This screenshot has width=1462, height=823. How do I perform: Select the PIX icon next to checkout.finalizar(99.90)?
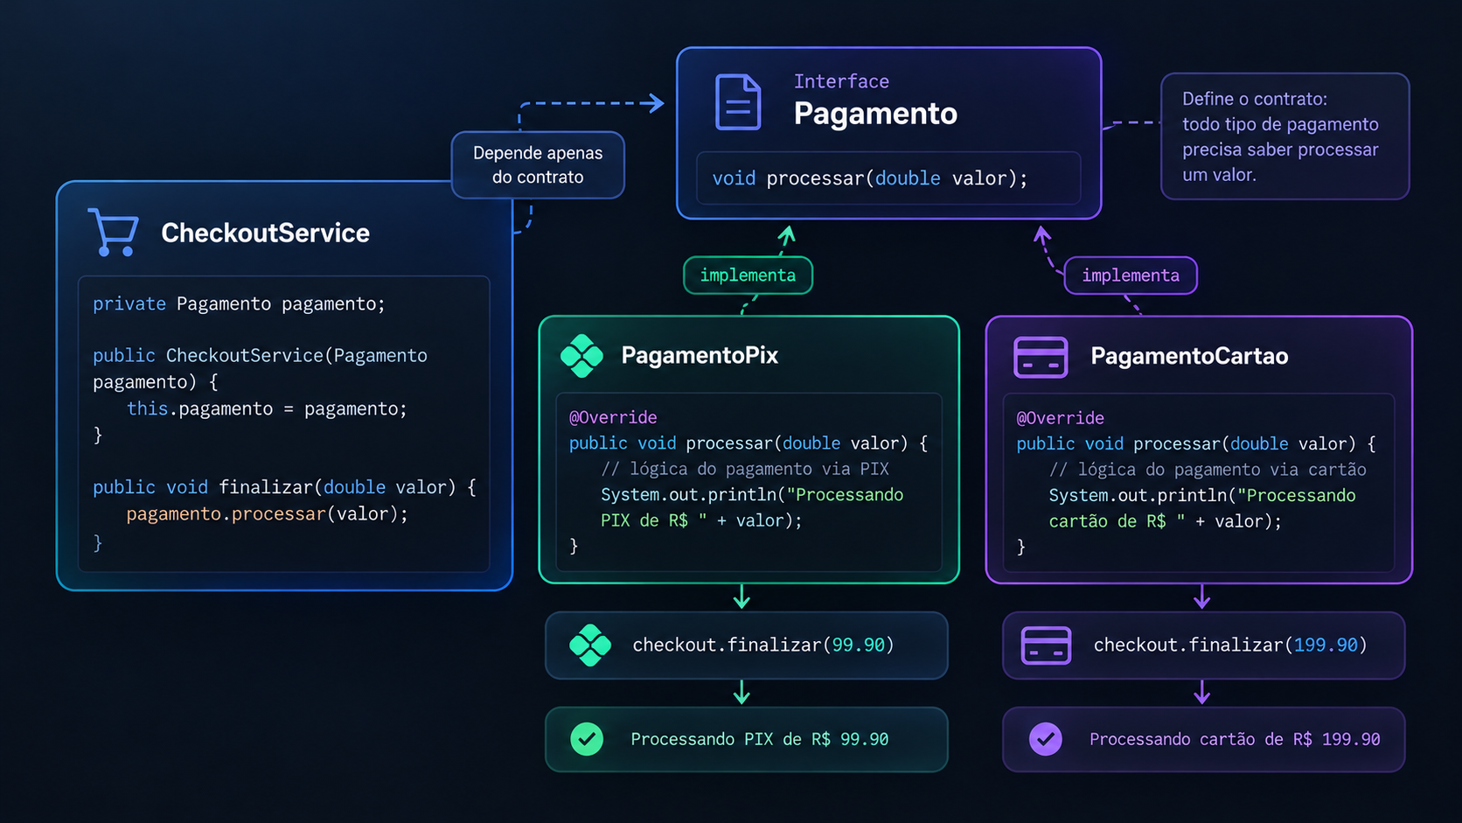[x=590, y=645]
